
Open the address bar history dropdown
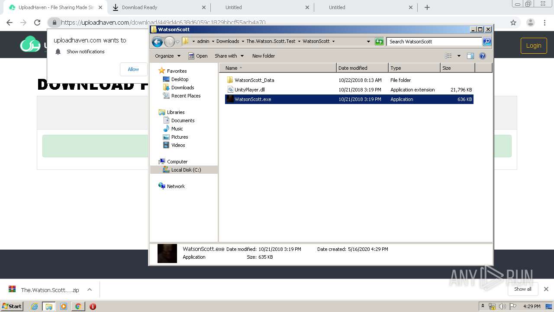click(368, 42)
